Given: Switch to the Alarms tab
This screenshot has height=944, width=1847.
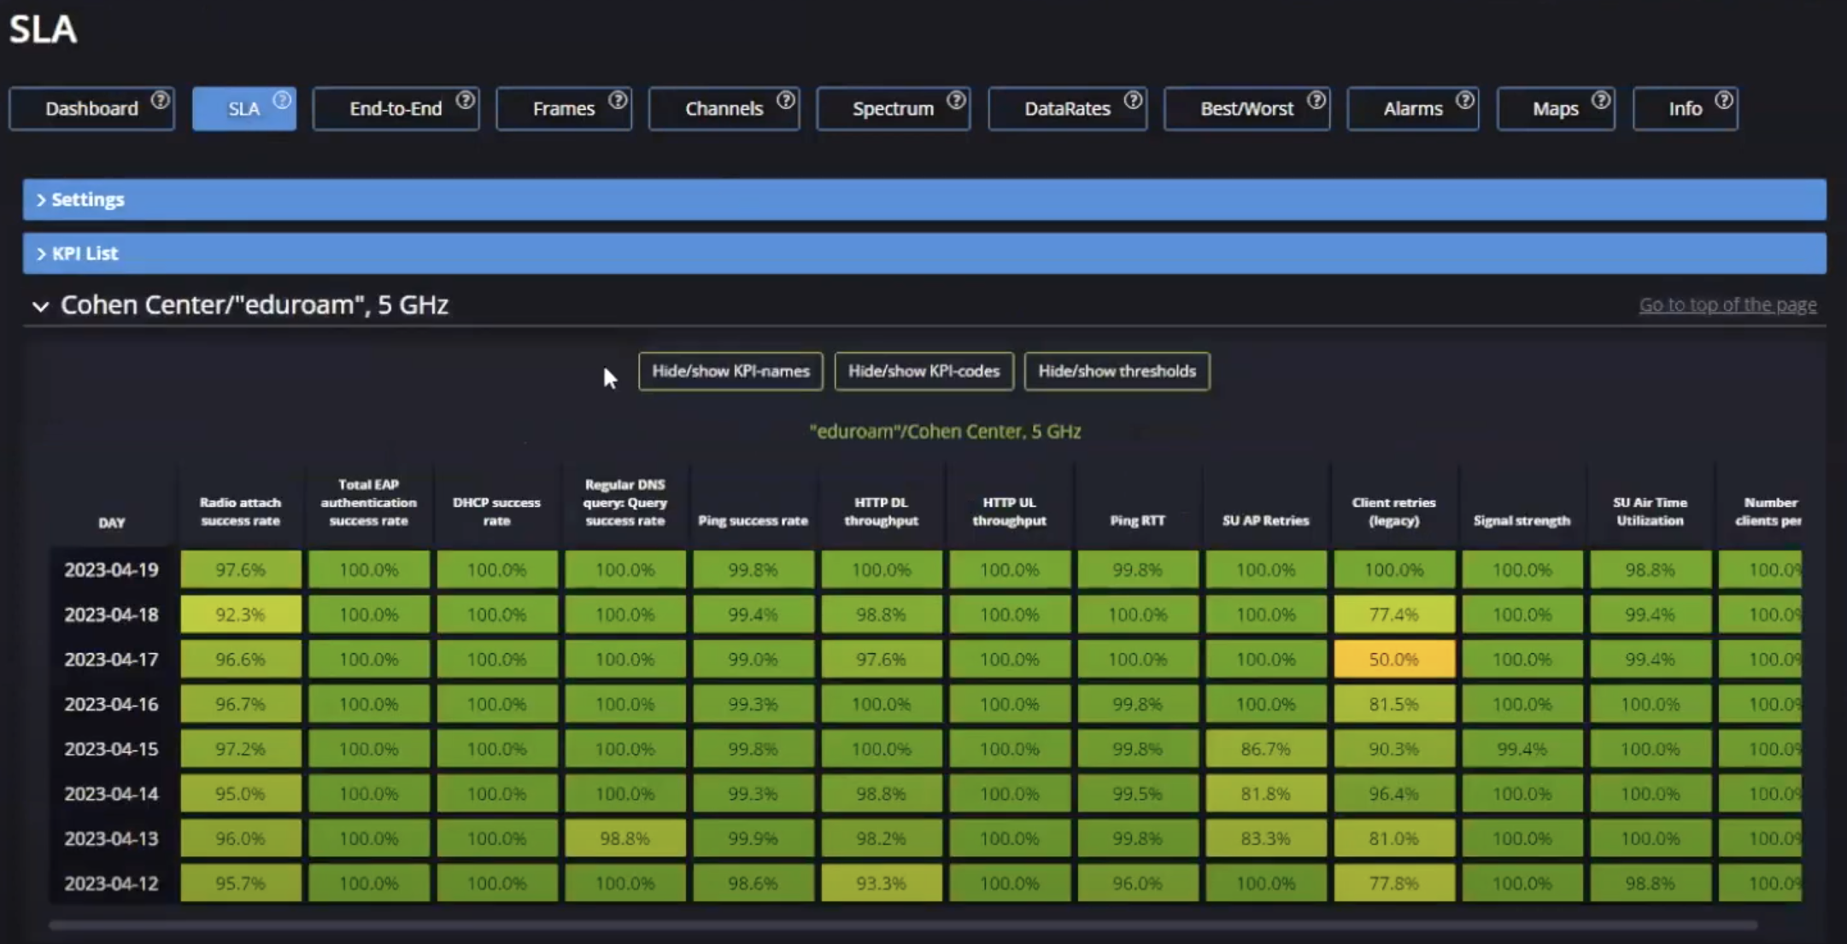Looking at the screenshot, I should 1412,108.
